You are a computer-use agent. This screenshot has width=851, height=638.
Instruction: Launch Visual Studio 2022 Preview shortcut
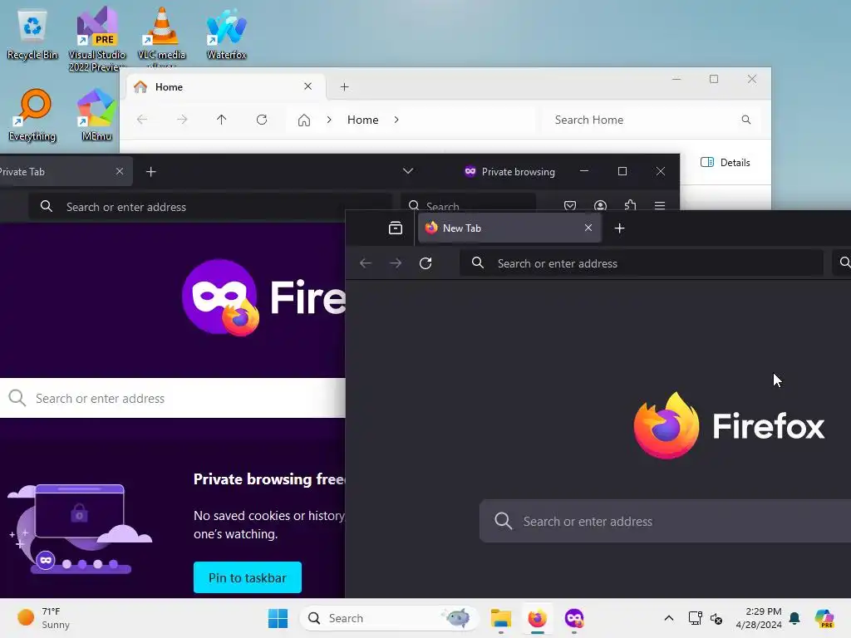click(x=97, y=38)
